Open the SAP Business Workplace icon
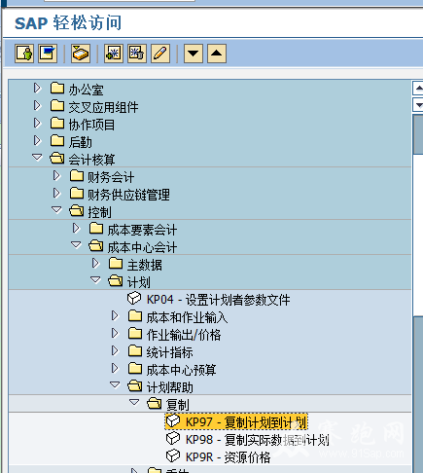Screen dimensions: 423x473 point(81,54)
